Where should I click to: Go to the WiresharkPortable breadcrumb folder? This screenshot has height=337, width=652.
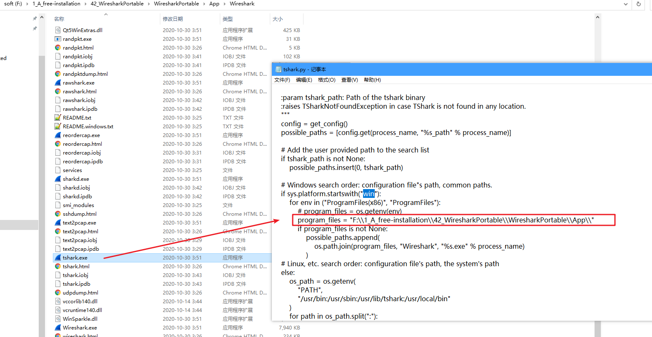[x=177, y=4]
